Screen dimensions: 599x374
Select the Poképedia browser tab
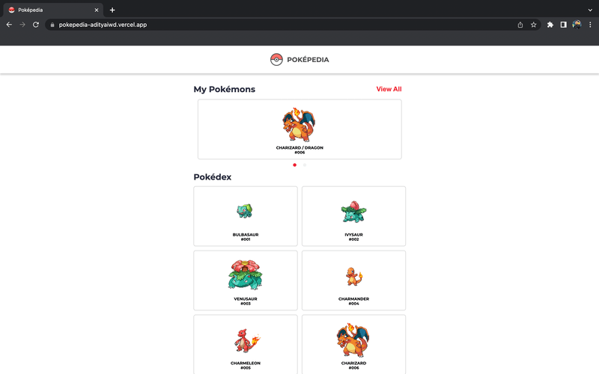(49, 10)
